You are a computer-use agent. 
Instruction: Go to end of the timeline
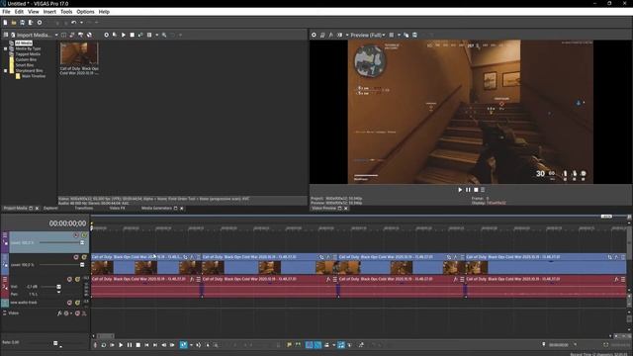155,345
